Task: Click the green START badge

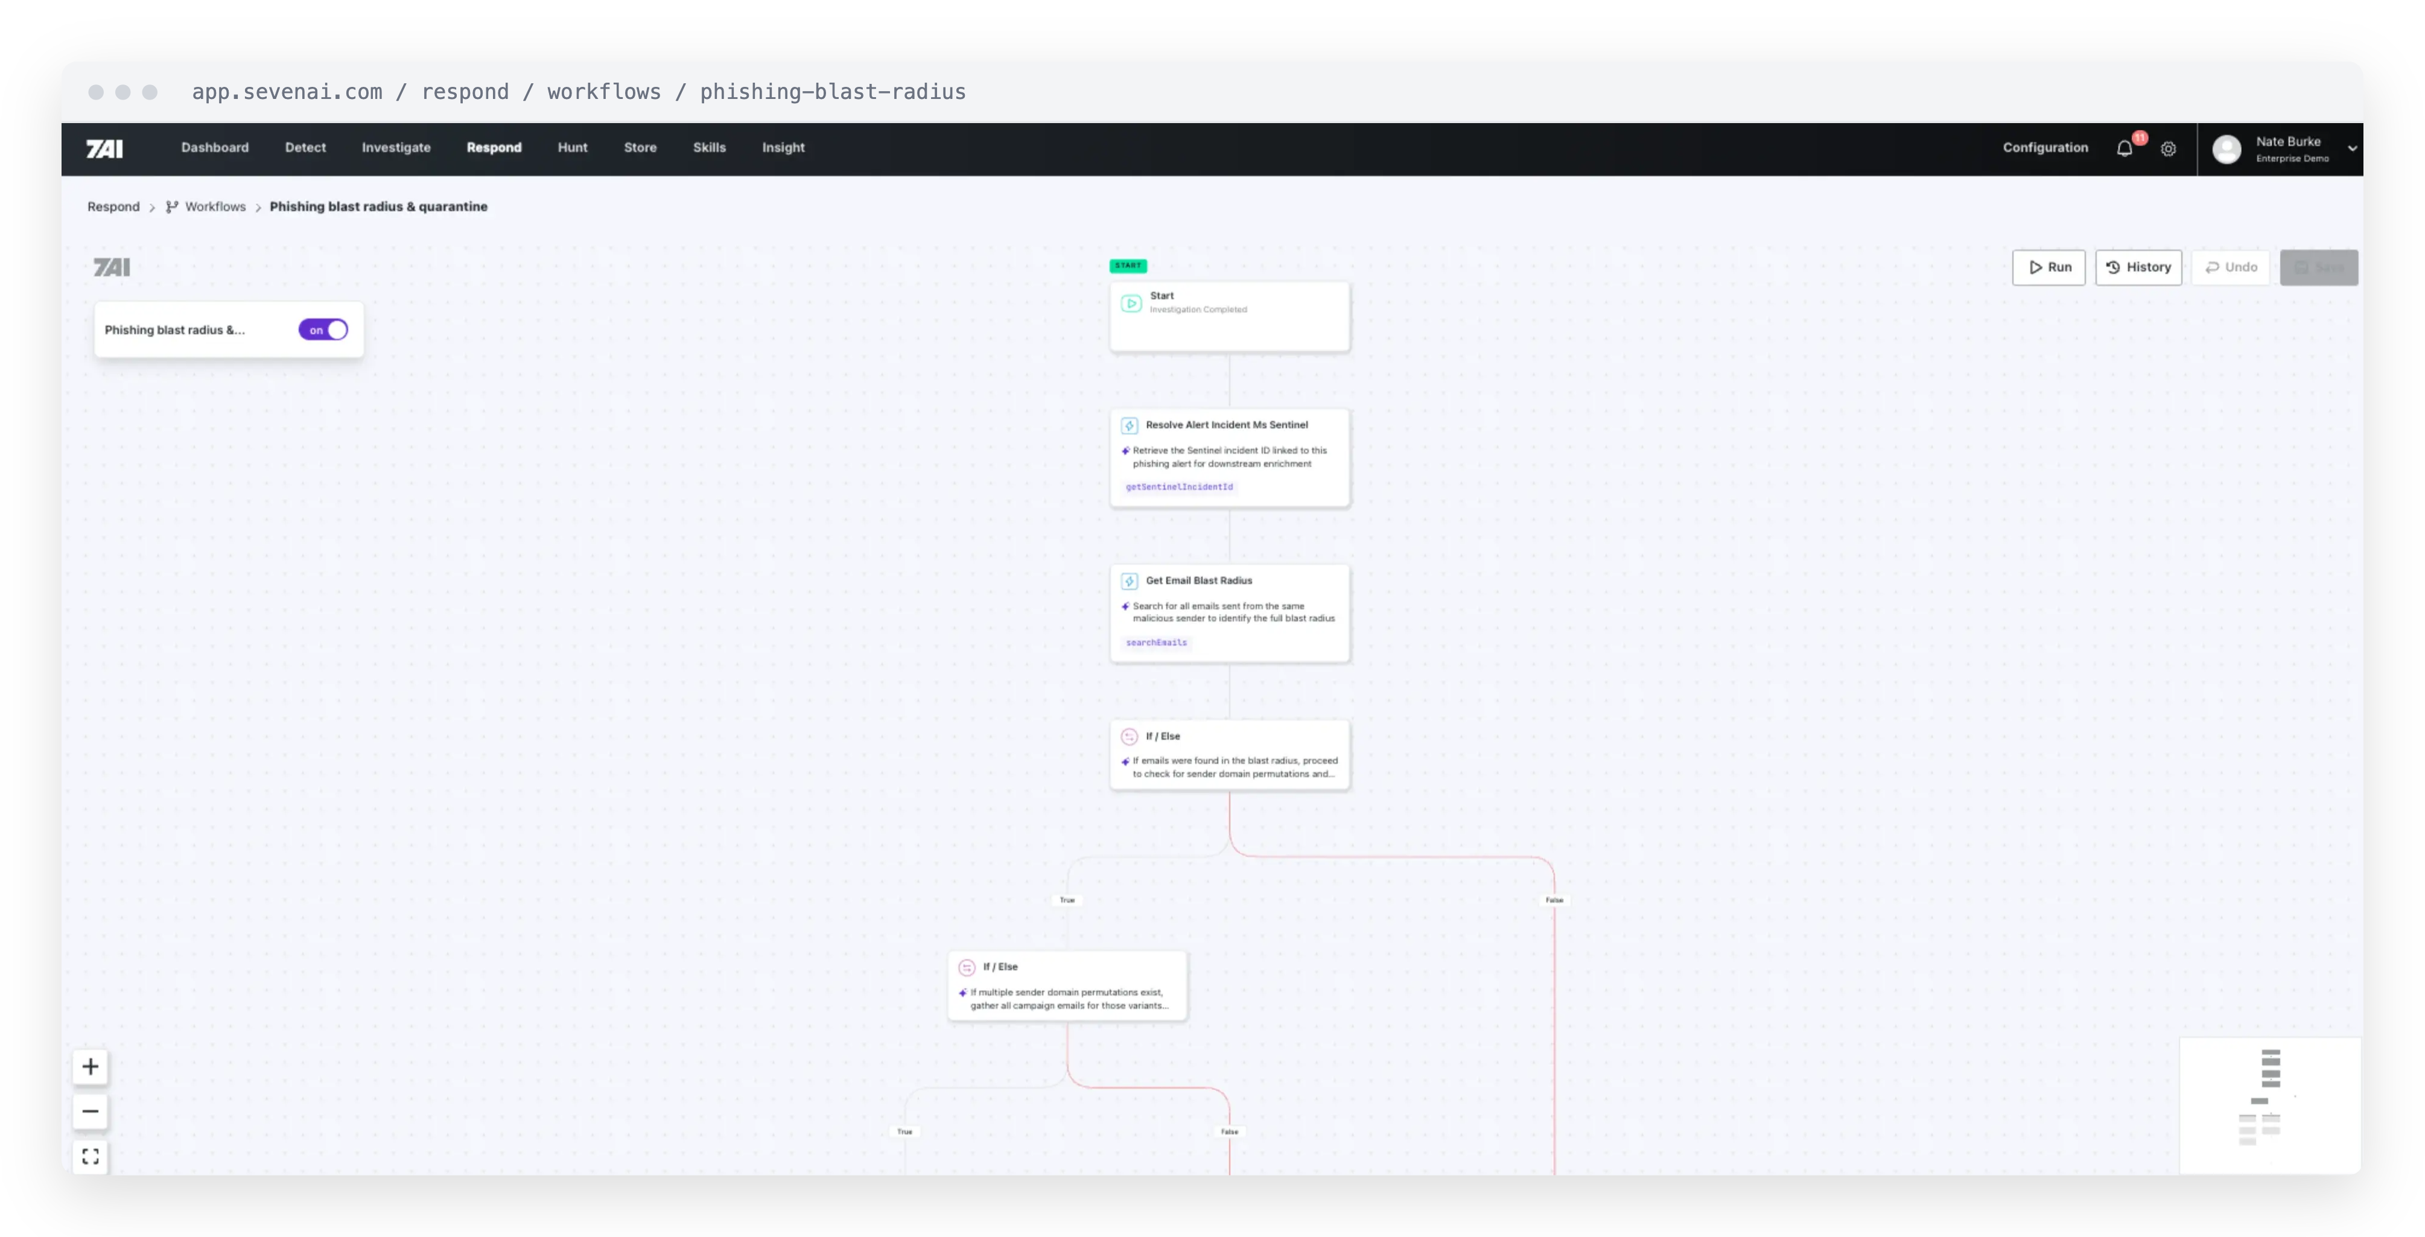Action: point(1128,266)
